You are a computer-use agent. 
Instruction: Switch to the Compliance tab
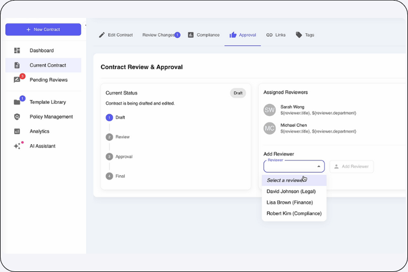point(203,35)
